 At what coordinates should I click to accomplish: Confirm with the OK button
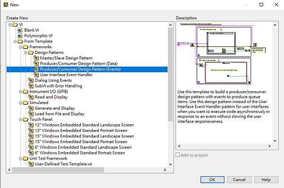212,179
